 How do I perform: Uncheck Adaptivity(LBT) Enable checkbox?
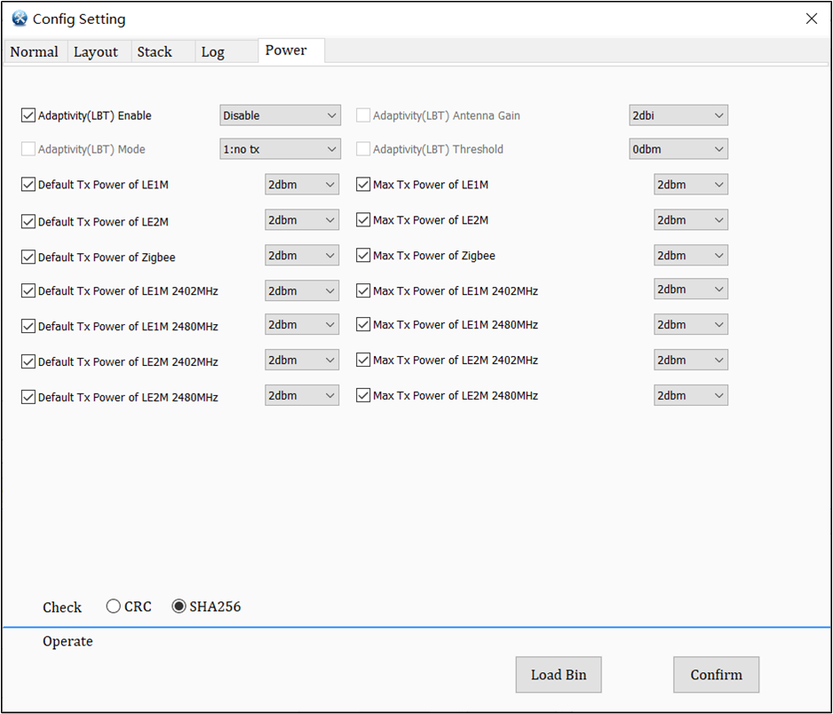tap(28, 115)
